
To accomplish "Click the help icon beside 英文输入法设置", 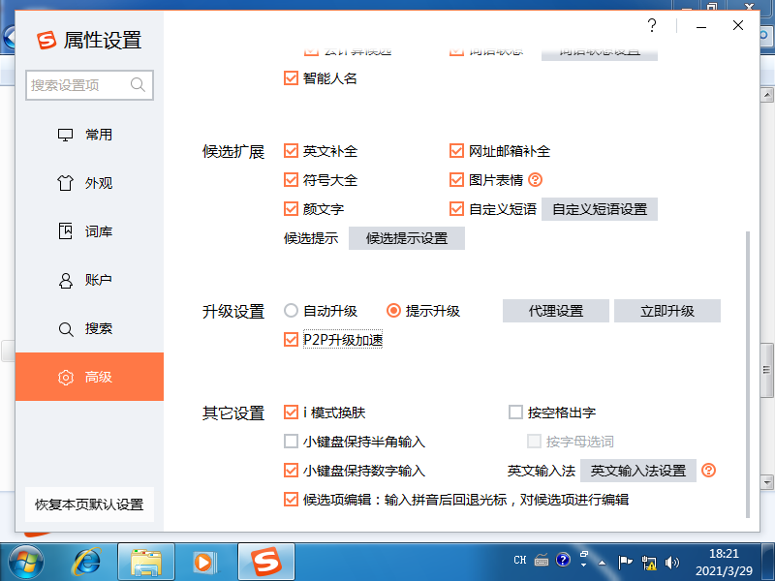I will click(x=709, y=471).
